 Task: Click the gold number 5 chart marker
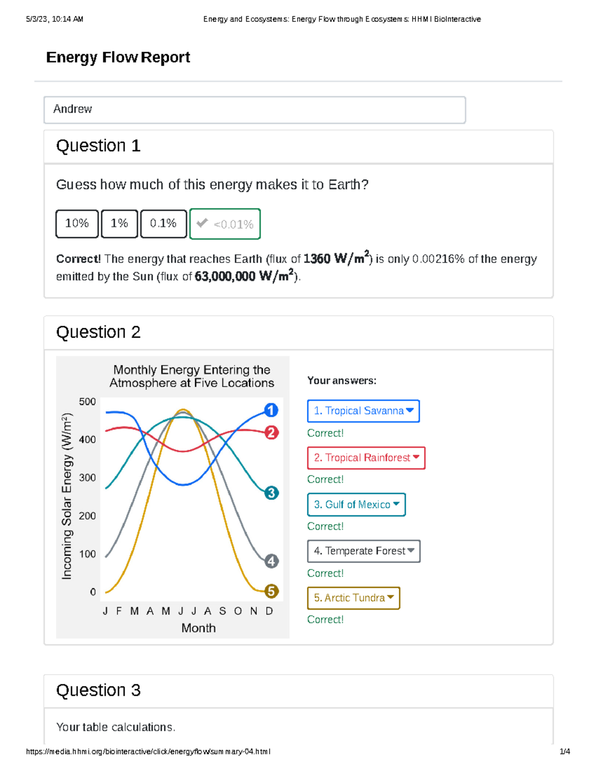(271, 591)
